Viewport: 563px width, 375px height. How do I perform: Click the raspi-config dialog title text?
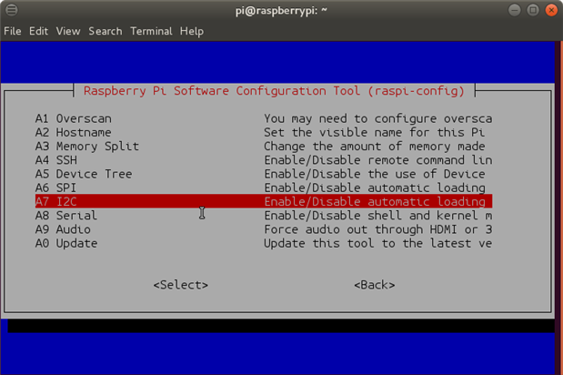(x=274, y=91)
